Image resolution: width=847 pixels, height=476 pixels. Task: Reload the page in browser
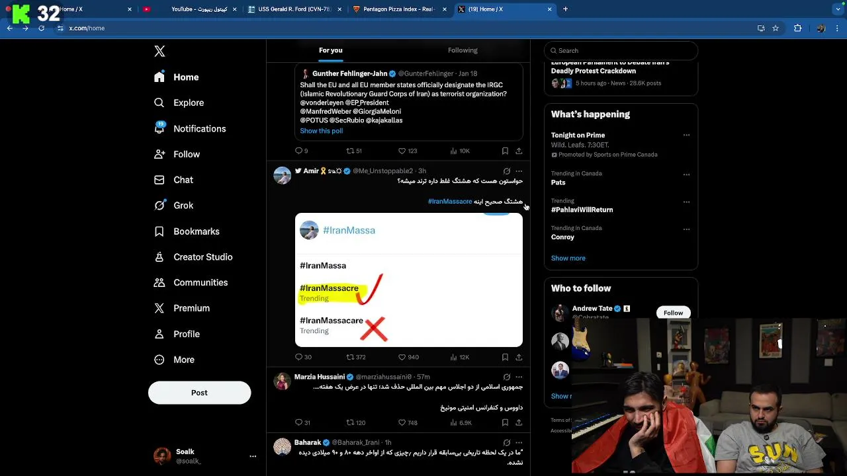[41, 28]
